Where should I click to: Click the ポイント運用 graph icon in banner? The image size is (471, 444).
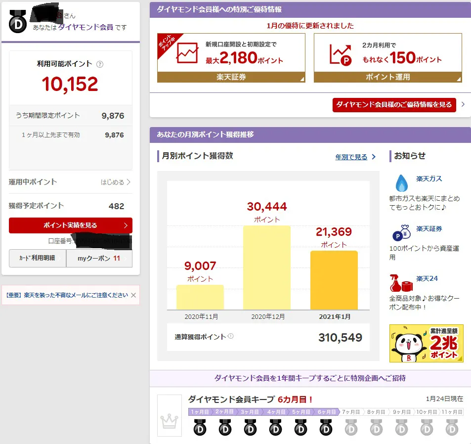click(341, 54)
